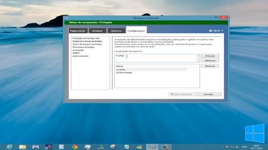Image resolution: width=268 pixels, height=150 pixels.
Task: Click the volume speaker tray icon
Action: [237, 147]
